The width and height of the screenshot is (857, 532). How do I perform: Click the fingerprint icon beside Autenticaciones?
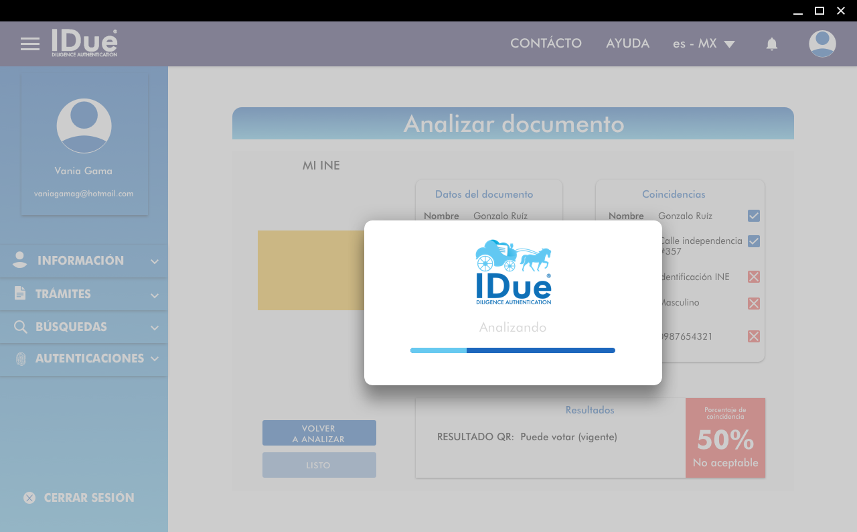(x=21, y=359)
